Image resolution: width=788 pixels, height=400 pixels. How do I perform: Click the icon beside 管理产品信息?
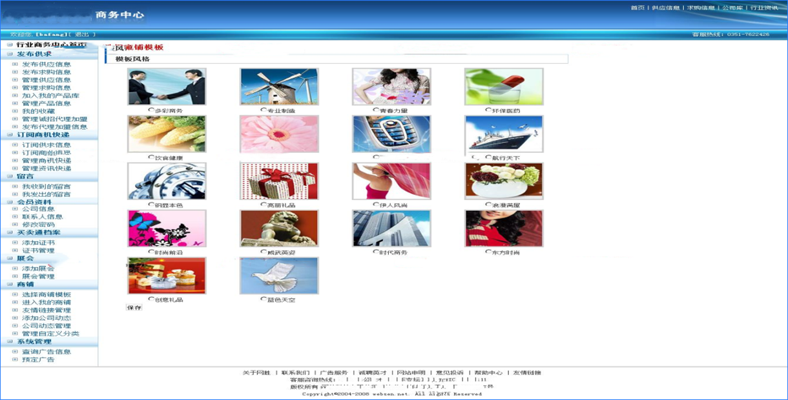tap(16, 103)
